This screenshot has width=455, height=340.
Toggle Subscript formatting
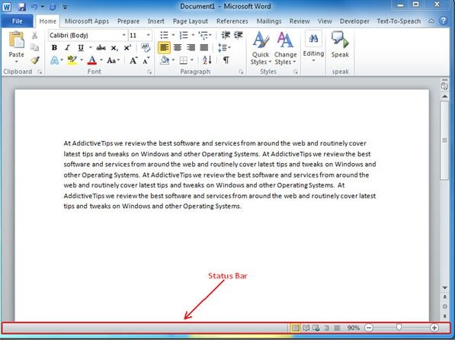pyautogui.click(x=114, y=48)
